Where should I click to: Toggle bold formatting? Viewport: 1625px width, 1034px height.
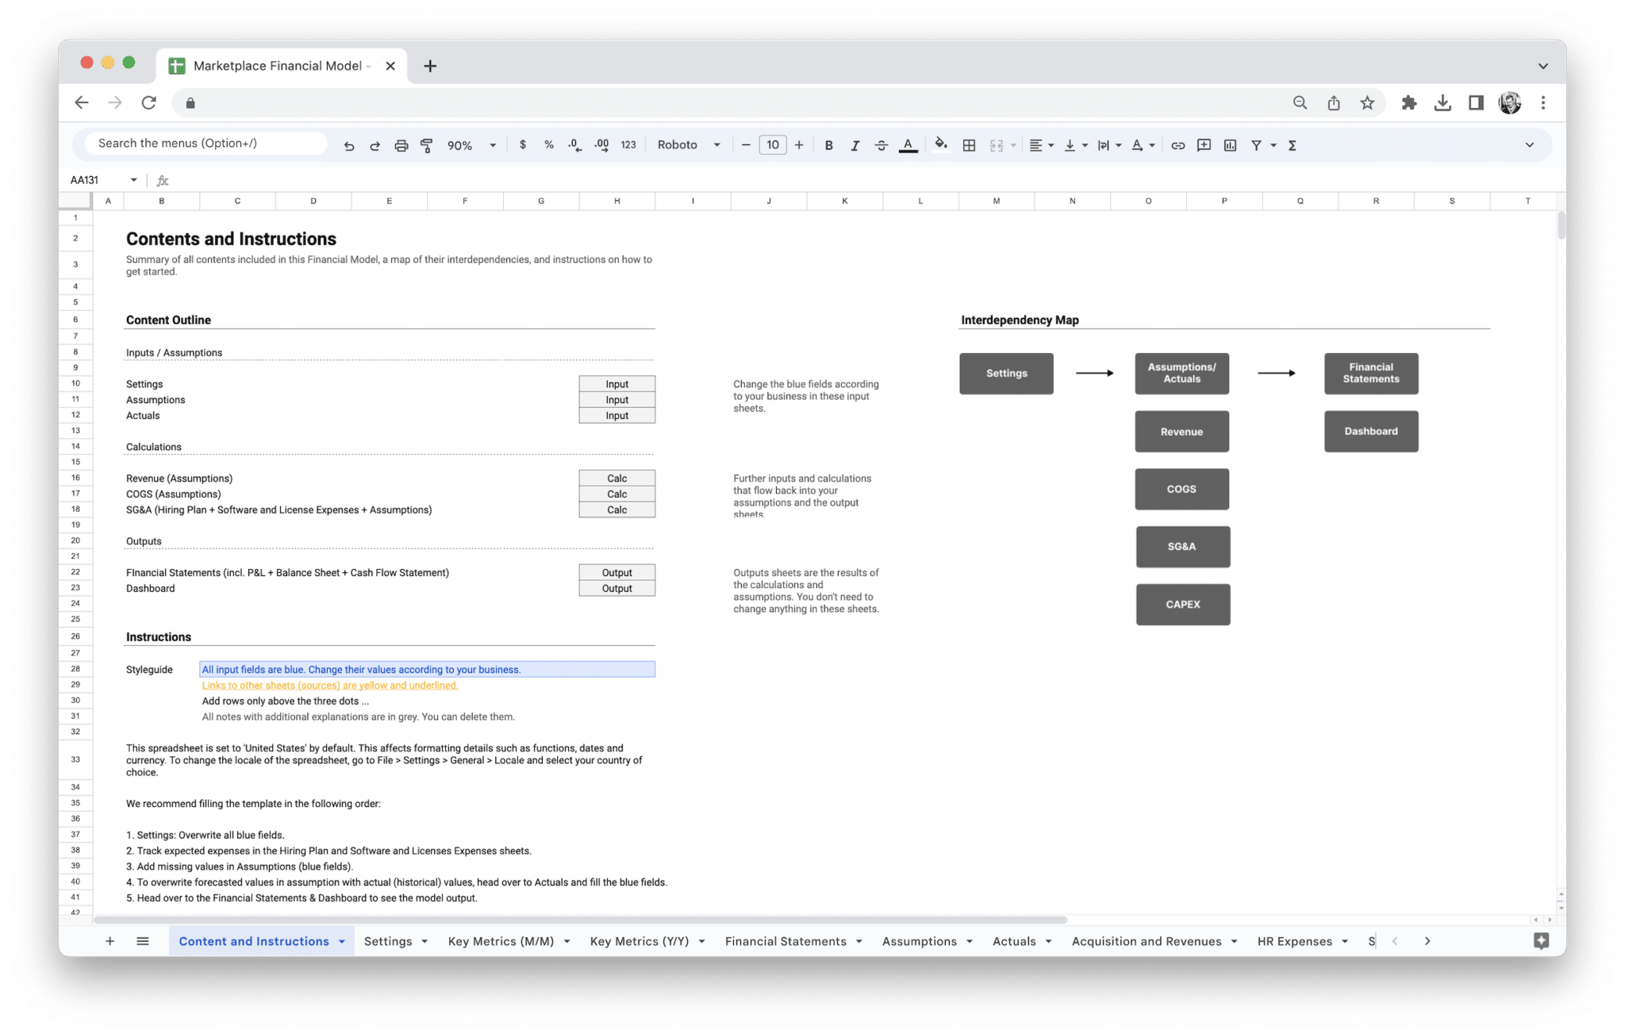coord(828,144)
